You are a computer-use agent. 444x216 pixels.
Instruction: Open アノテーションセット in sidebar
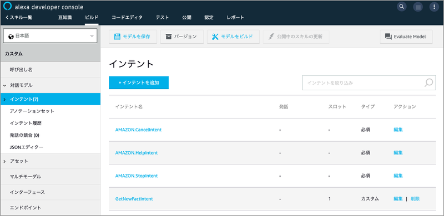coord(32,111)
